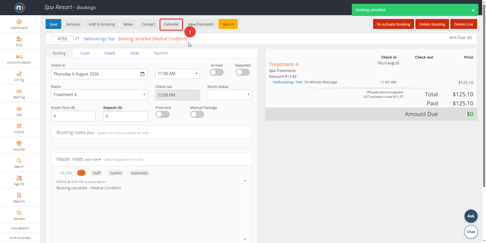This screenshot has height=243, width=486.
Task: Click the Contact button
Action: pyautogui.click(x=148, y=24)
